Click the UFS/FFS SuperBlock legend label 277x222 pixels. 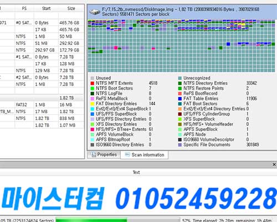point(116,114)
